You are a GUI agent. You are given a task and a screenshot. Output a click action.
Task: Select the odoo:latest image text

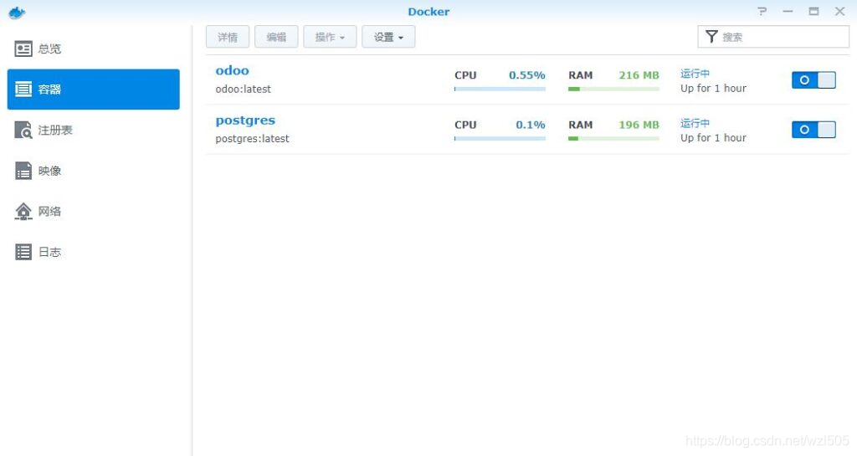(244, 89)
